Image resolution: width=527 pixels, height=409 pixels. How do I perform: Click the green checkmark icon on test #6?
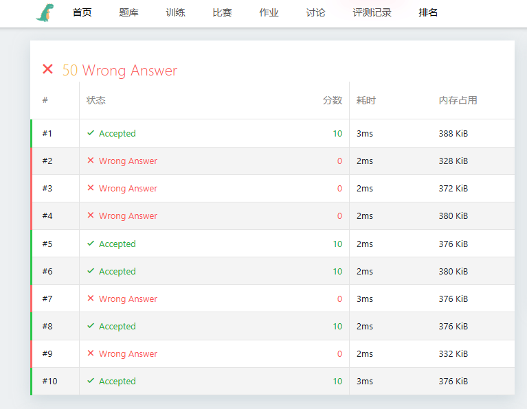[91, 271]
